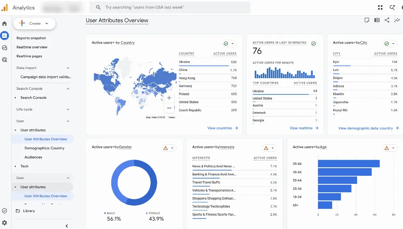Viewport: 403px width, 229px height.
Task: Click the Lviv city row
Action: pos(365,70)
